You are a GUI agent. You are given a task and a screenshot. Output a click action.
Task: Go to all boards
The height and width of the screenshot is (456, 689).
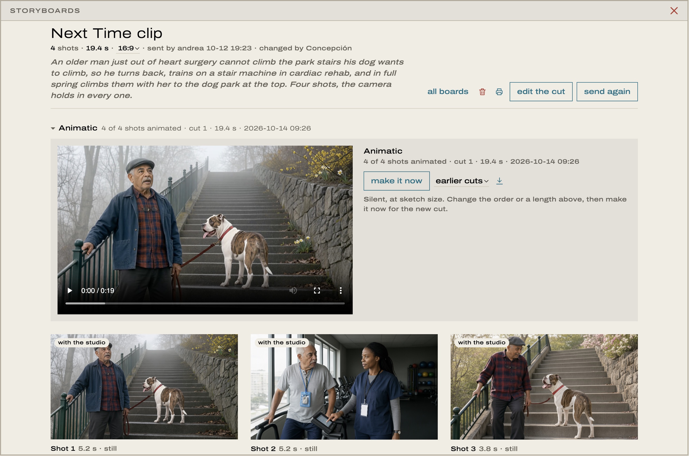click(448, 92)
